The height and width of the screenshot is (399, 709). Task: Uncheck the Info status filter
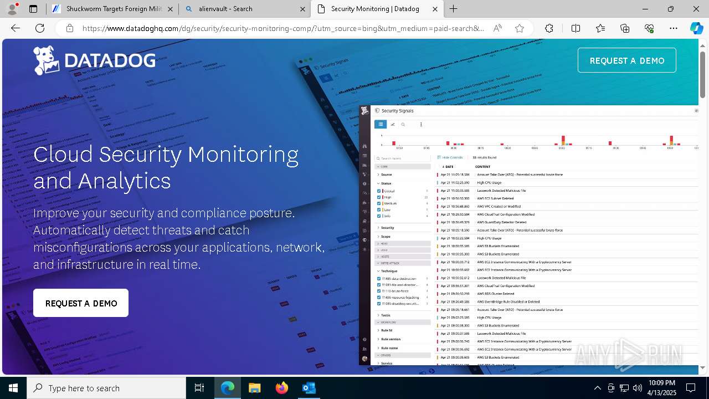click(379, 216)
